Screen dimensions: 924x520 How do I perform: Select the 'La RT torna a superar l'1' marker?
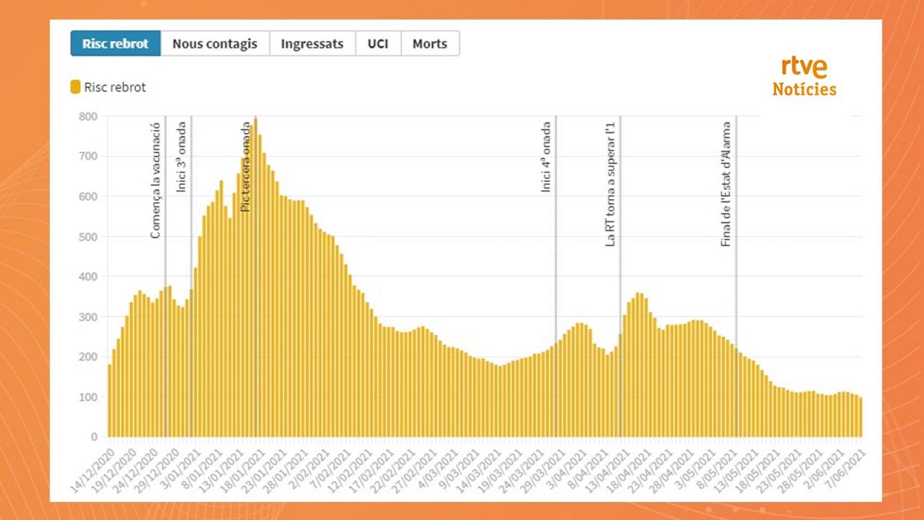pyautogui.click(x=620, y=185)
